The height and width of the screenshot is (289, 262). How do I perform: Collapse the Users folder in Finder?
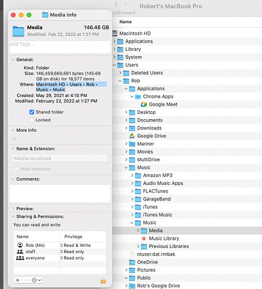[x=115, y=65]
